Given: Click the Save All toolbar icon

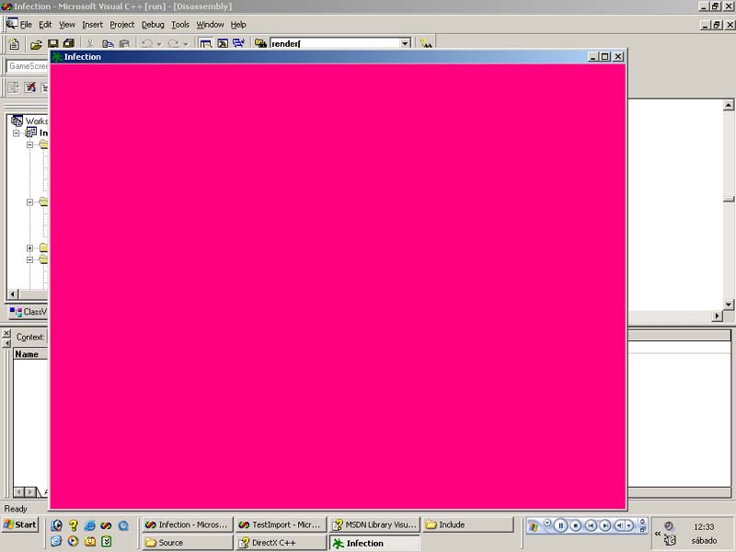Looking at the screenshot, I should click(x=69, y=43).
